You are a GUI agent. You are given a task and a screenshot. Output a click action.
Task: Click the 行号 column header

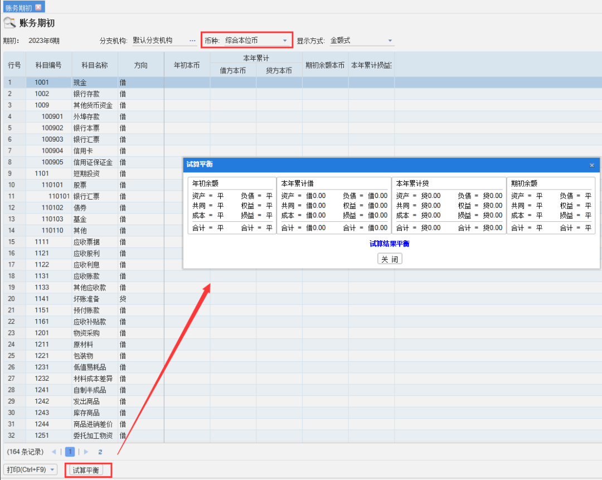[14, 65]
